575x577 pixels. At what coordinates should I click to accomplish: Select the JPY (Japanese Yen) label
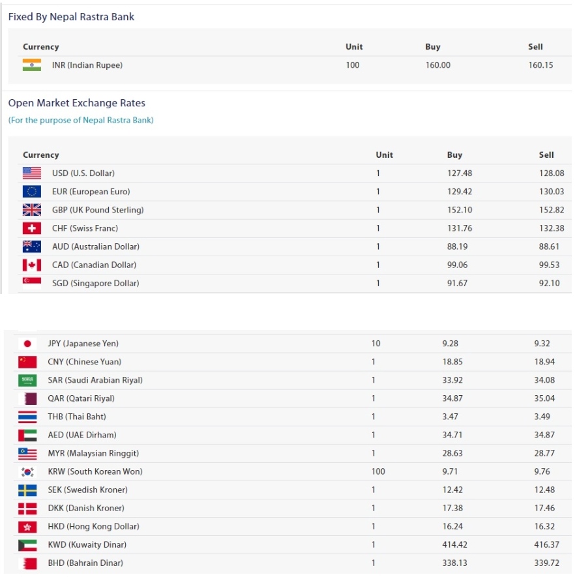[83, 344]
